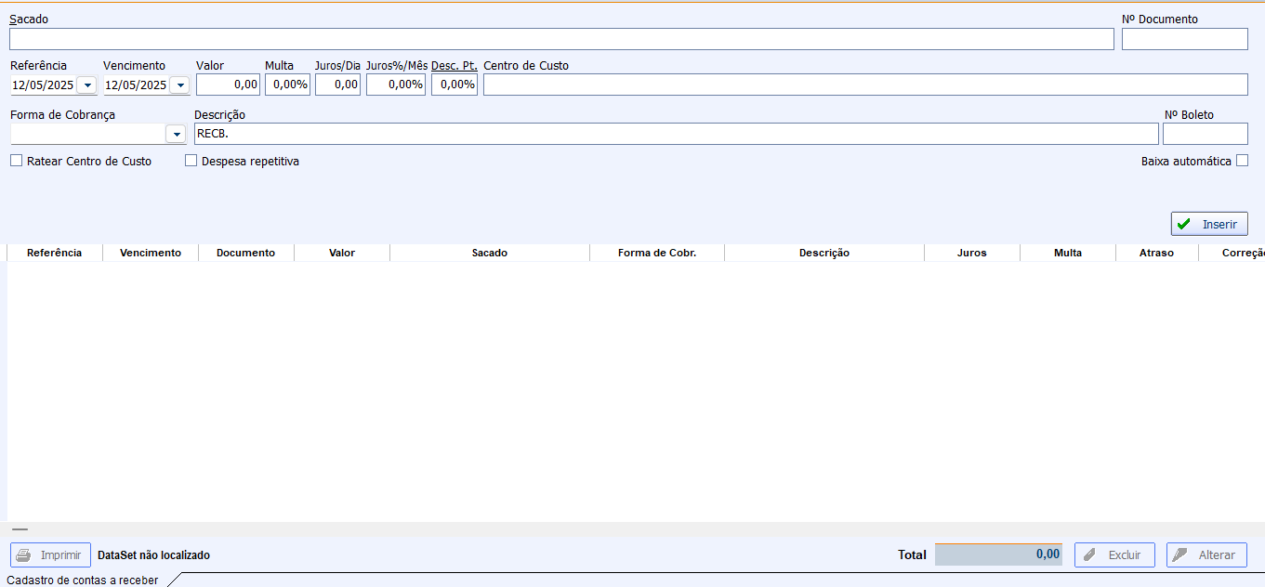Expand the Forma de Cobrança dropdown
Screen dimensions: 1265x587
[175, 134]
